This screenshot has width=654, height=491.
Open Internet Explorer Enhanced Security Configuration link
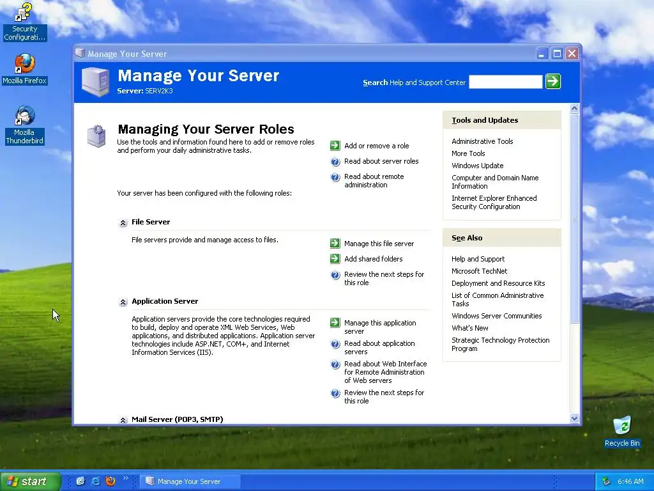pyautogui.click(x=494, y=202)
